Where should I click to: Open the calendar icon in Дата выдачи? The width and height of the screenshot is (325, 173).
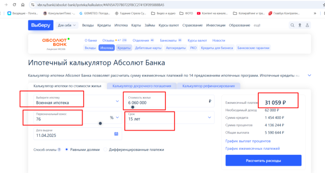point(116,134)
